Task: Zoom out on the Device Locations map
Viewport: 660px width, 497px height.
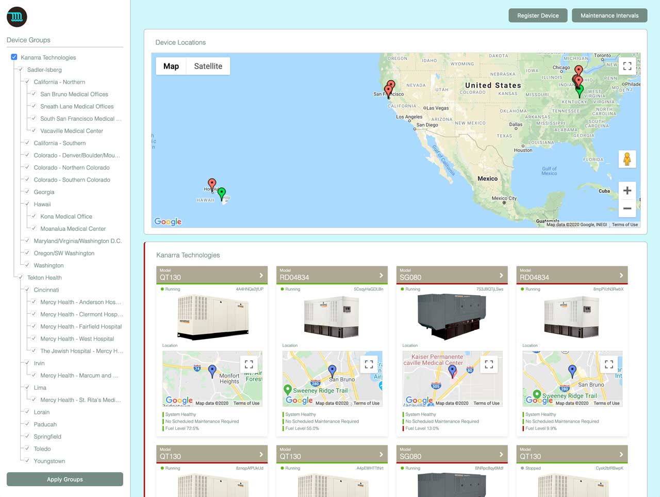Action: pyautogui.click(x=627, y=208)
